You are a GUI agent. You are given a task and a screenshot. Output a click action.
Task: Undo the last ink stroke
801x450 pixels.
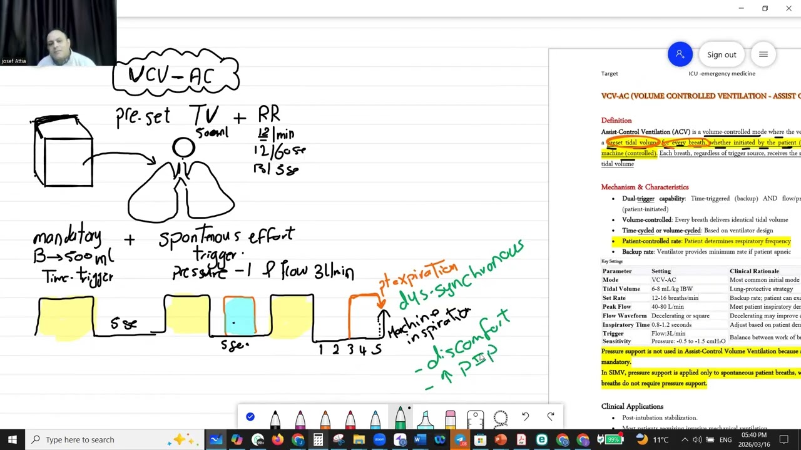[x=526, y=417]
